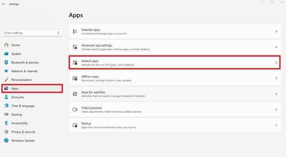The width and height of the screenshot is (286, 157).
Task: Select Apps in the sidebar
Action: point(32,88)
